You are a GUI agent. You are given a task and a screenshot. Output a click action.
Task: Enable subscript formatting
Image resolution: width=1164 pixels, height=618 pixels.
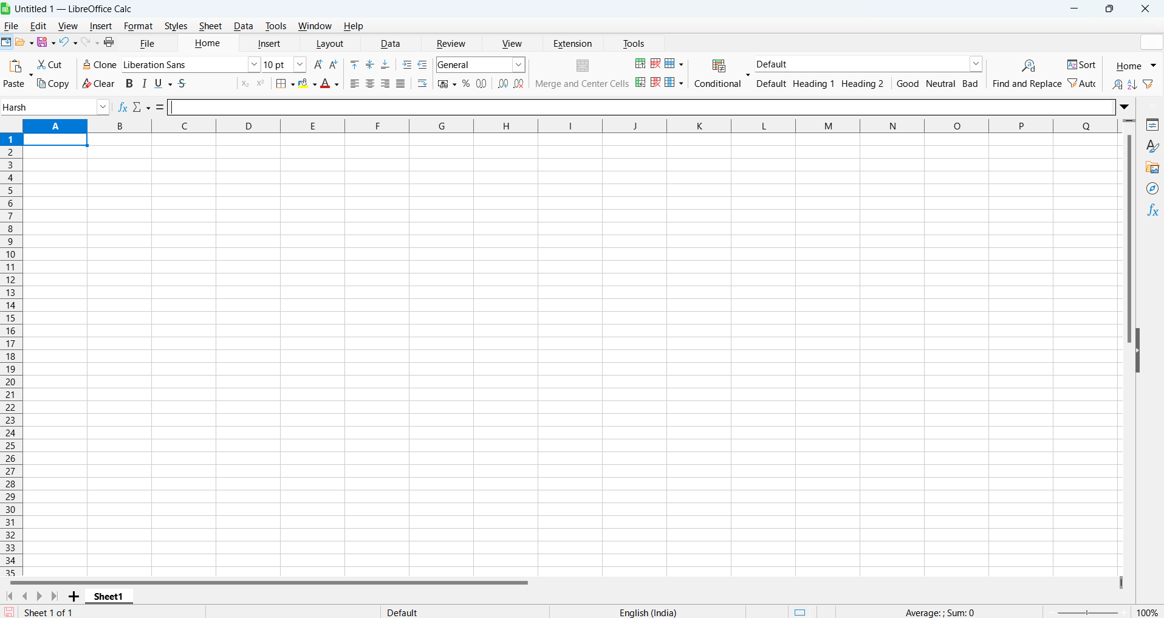pos(245,84)
